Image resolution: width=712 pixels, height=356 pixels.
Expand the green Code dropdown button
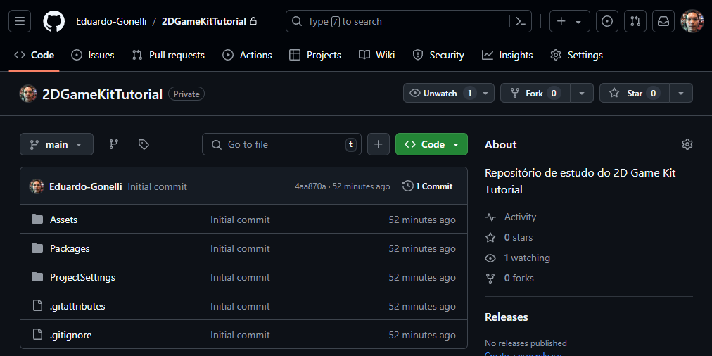click(431, 144)
